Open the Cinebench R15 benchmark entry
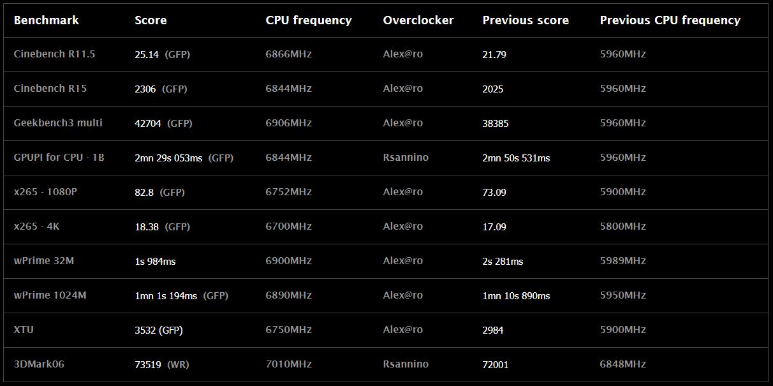This screenshot has width=773, height=386. 50,89
